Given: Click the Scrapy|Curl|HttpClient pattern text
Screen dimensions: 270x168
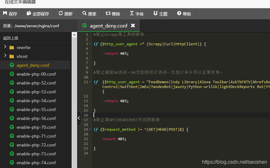Looking at the screenshot, I should click(173, 44).
